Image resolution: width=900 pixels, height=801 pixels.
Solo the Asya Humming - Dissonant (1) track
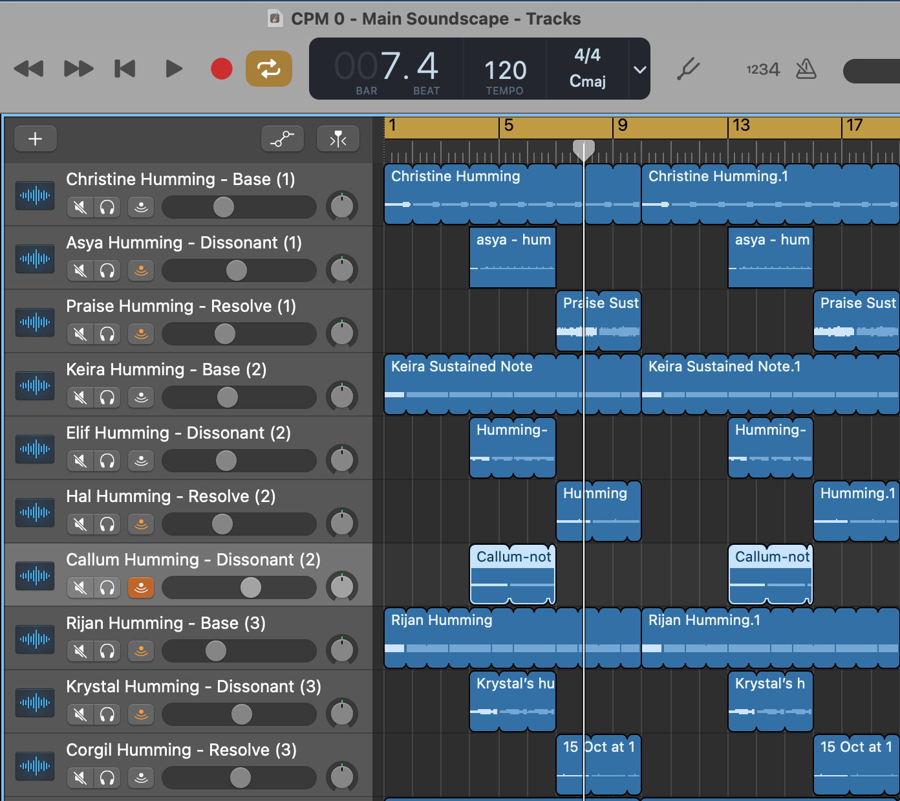(107, 270)
